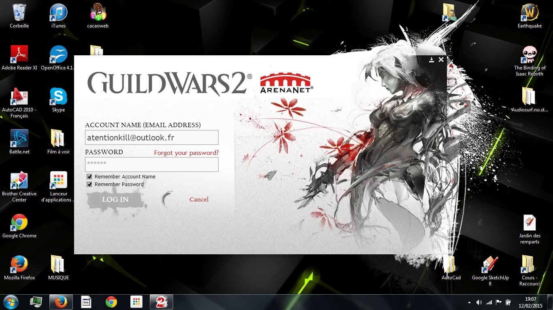Launch OpenOffice 4.1 desktop shortcut
The width and height of the screenshot is (553, 310).
(57, 58)
